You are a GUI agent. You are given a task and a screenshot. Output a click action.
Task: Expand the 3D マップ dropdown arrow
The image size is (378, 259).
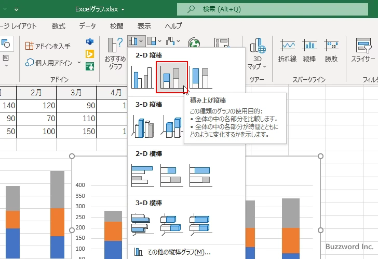(x=265, y=66)
